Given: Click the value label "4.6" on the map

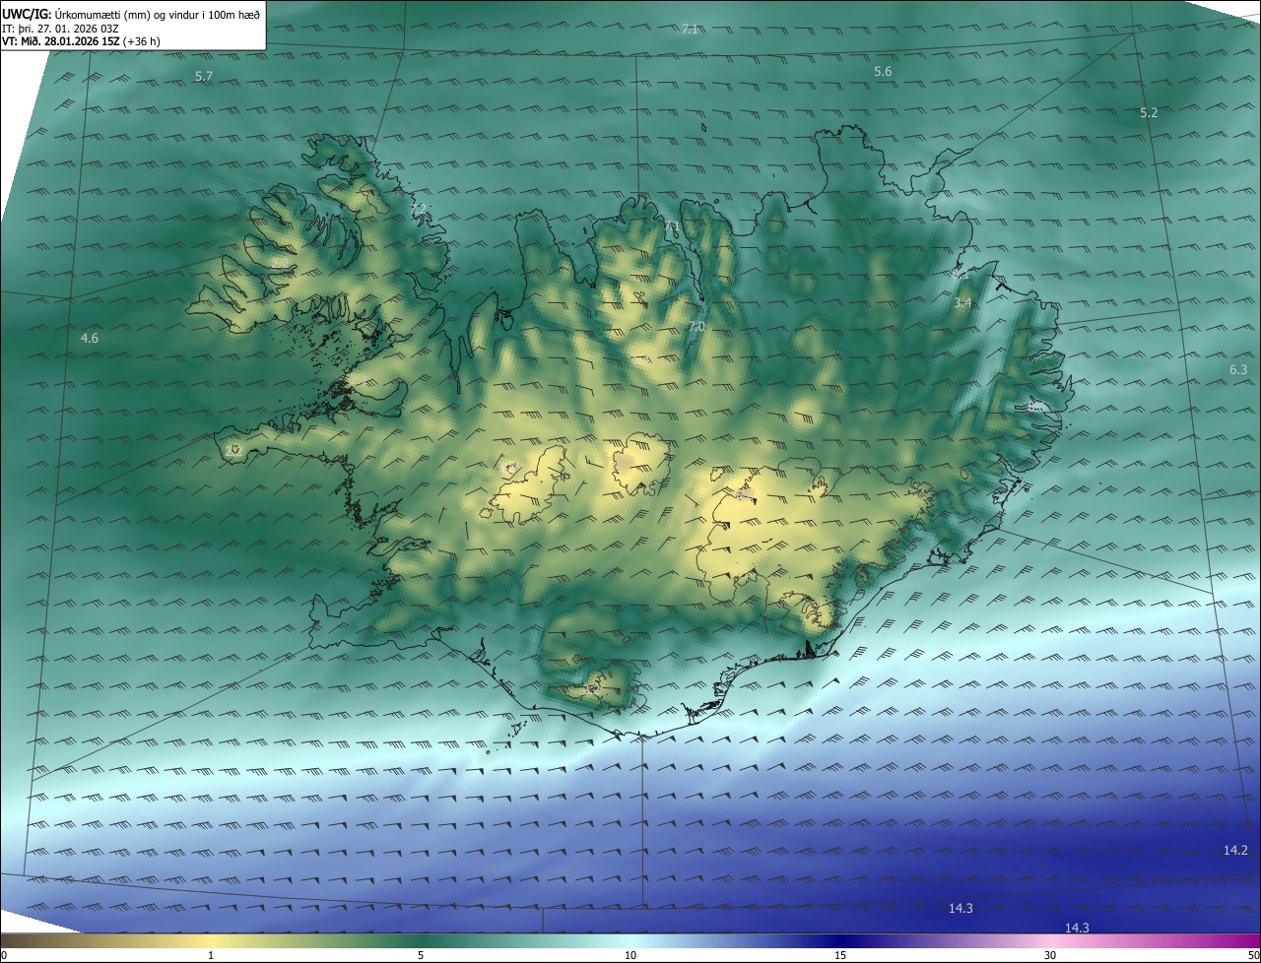Looking at the screenshot, I should [x=90, y=338].
